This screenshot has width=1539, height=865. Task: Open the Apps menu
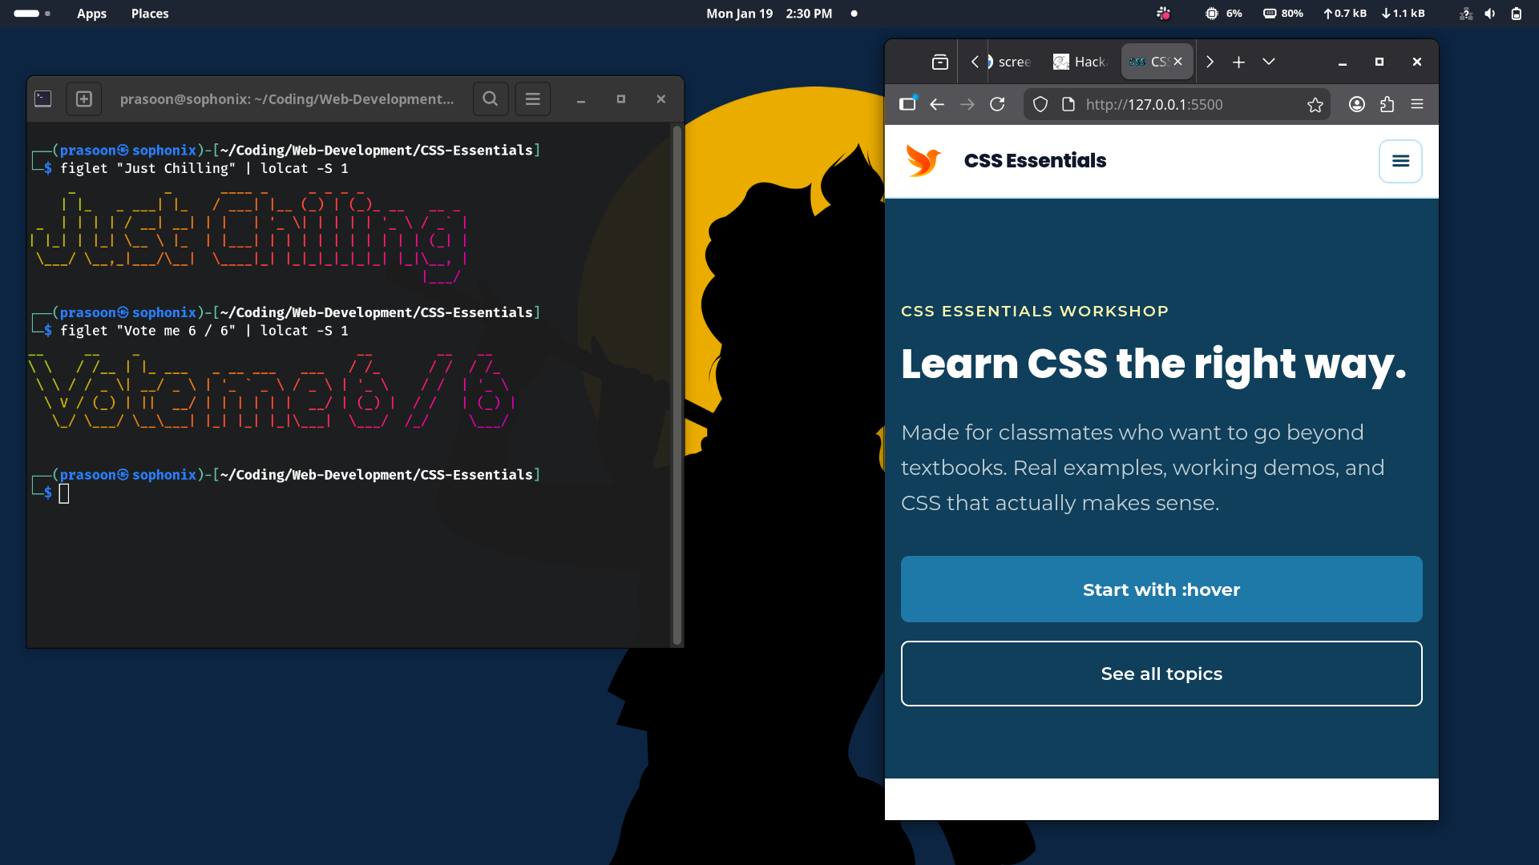91,14
